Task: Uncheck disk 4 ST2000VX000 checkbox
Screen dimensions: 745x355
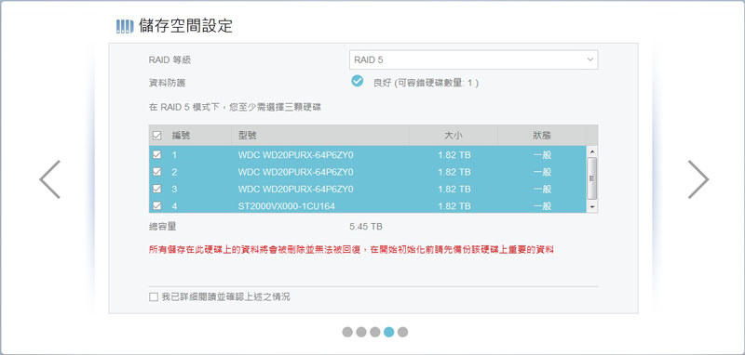Action: click(156, 205)
